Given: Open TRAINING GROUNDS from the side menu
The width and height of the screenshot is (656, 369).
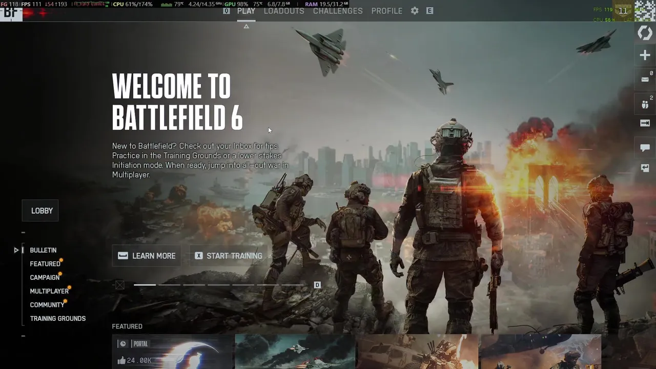Looking at the screenshot, I should (58, 318).
